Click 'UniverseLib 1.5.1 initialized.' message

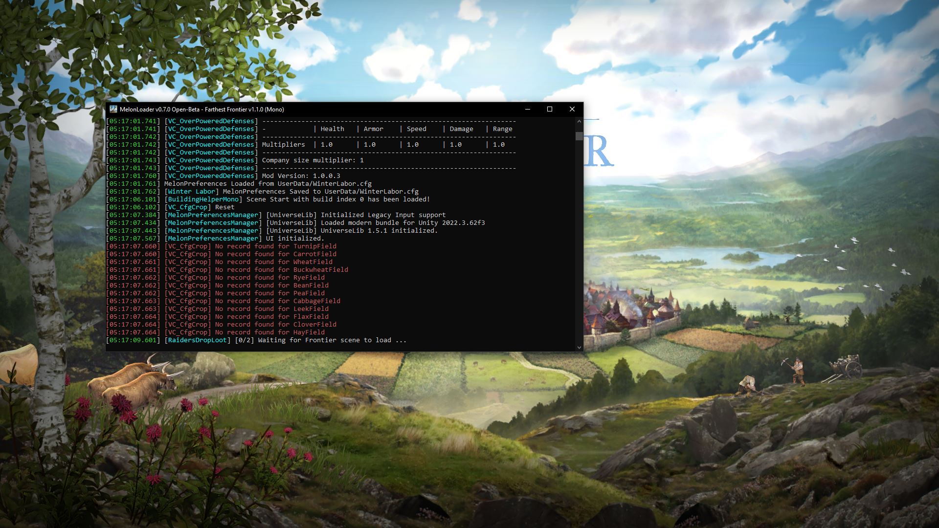(x=380, y=231)
